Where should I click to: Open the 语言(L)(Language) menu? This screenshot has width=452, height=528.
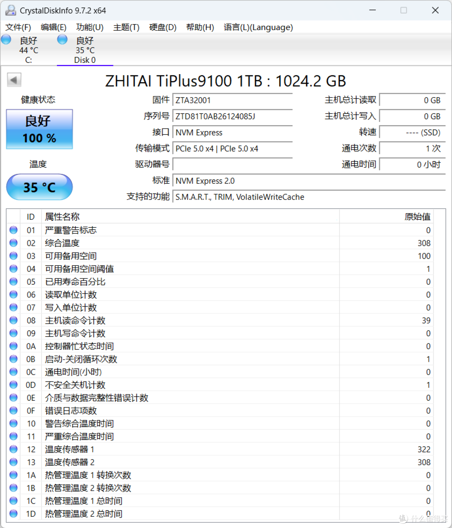pyautogui.click(x=258, y=27)
